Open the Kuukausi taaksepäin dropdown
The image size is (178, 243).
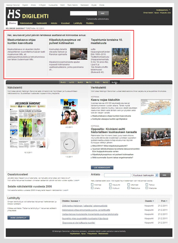pos(145,175)
